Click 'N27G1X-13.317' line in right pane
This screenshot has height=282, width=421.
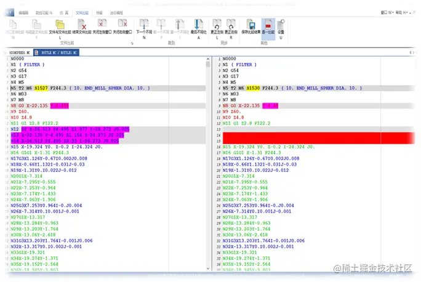tap(240, 217)
